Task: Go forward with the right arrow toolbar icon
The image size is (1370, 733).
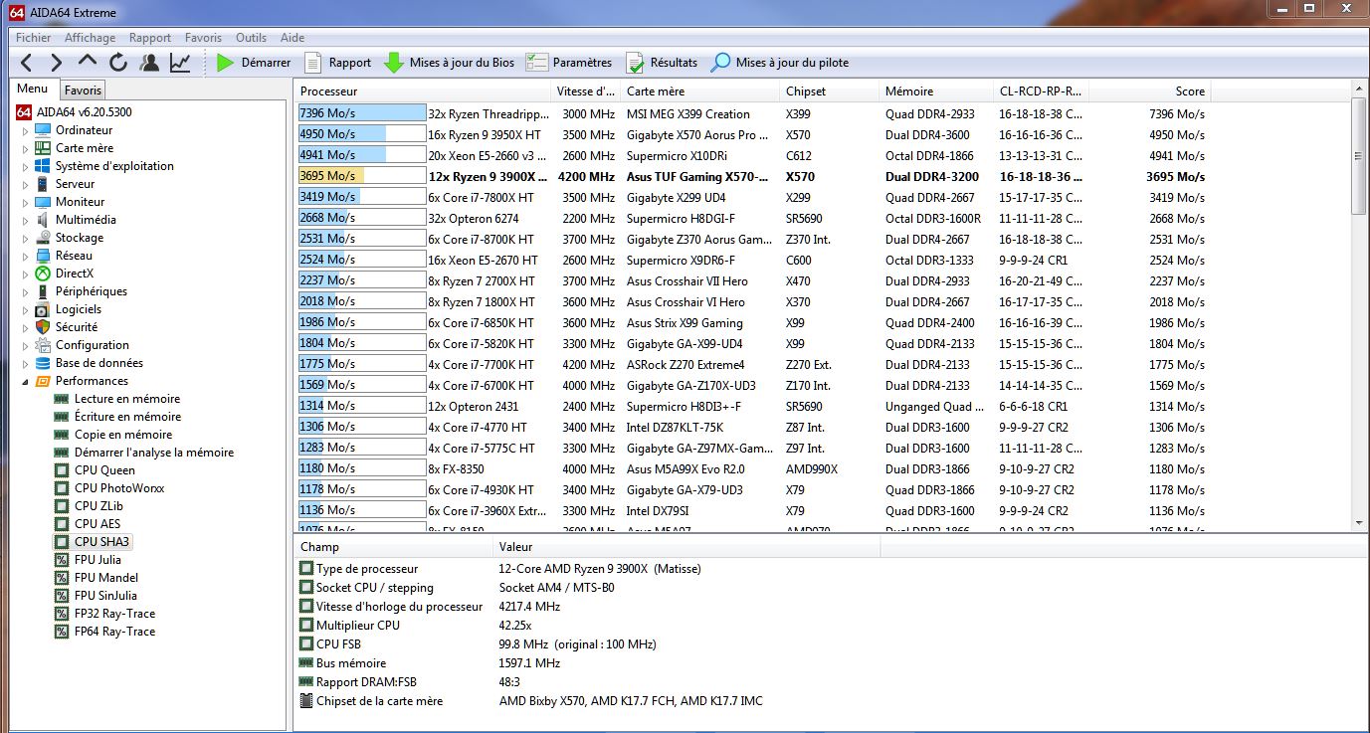Action: coord(56,63)
